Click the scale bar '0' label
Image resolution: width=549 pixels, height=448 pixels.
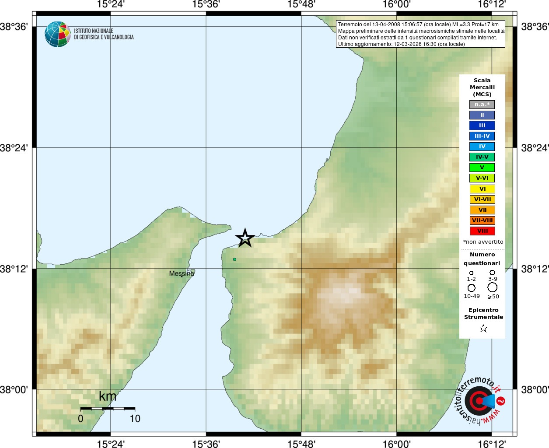80,419
